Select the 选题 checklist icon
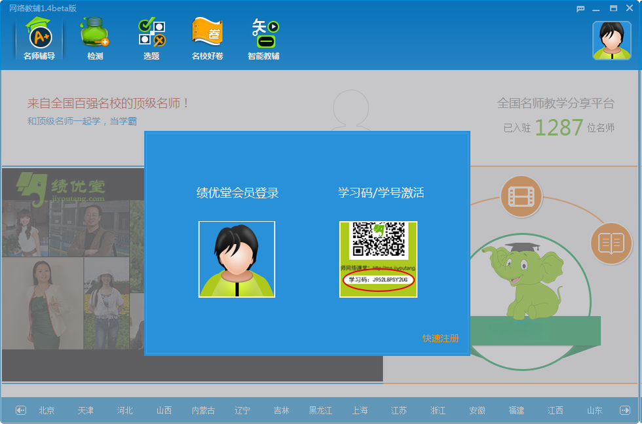642x424 pixels. tap(151, 39)
